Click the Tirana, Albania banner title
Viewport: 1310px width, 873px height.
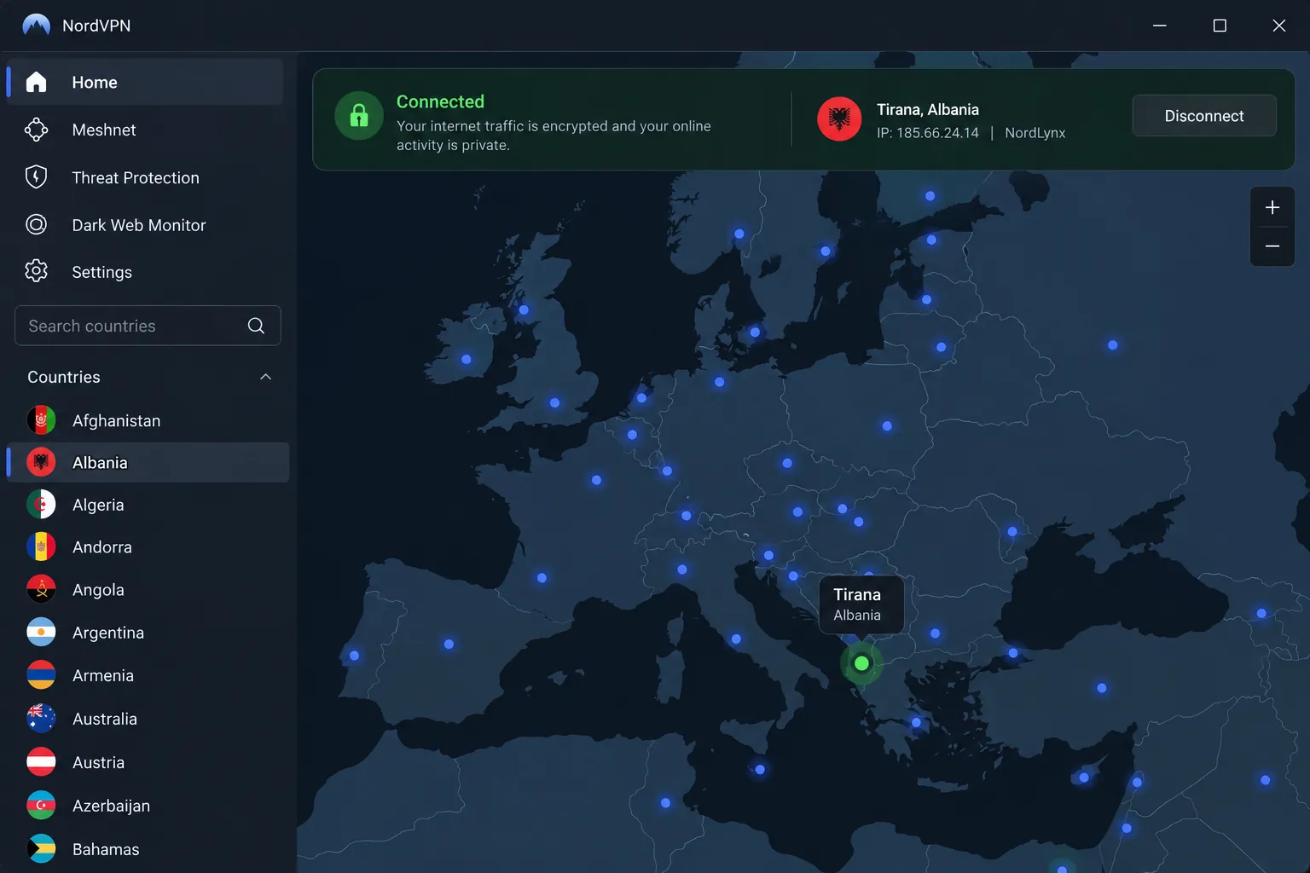(x=928, y=110)
